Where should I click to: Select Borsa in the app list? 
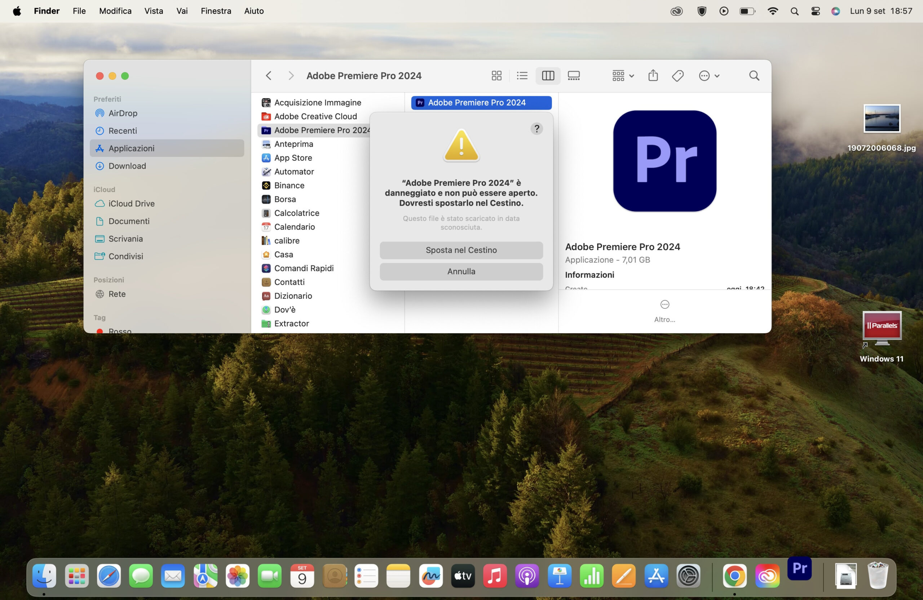coord(314,199)
